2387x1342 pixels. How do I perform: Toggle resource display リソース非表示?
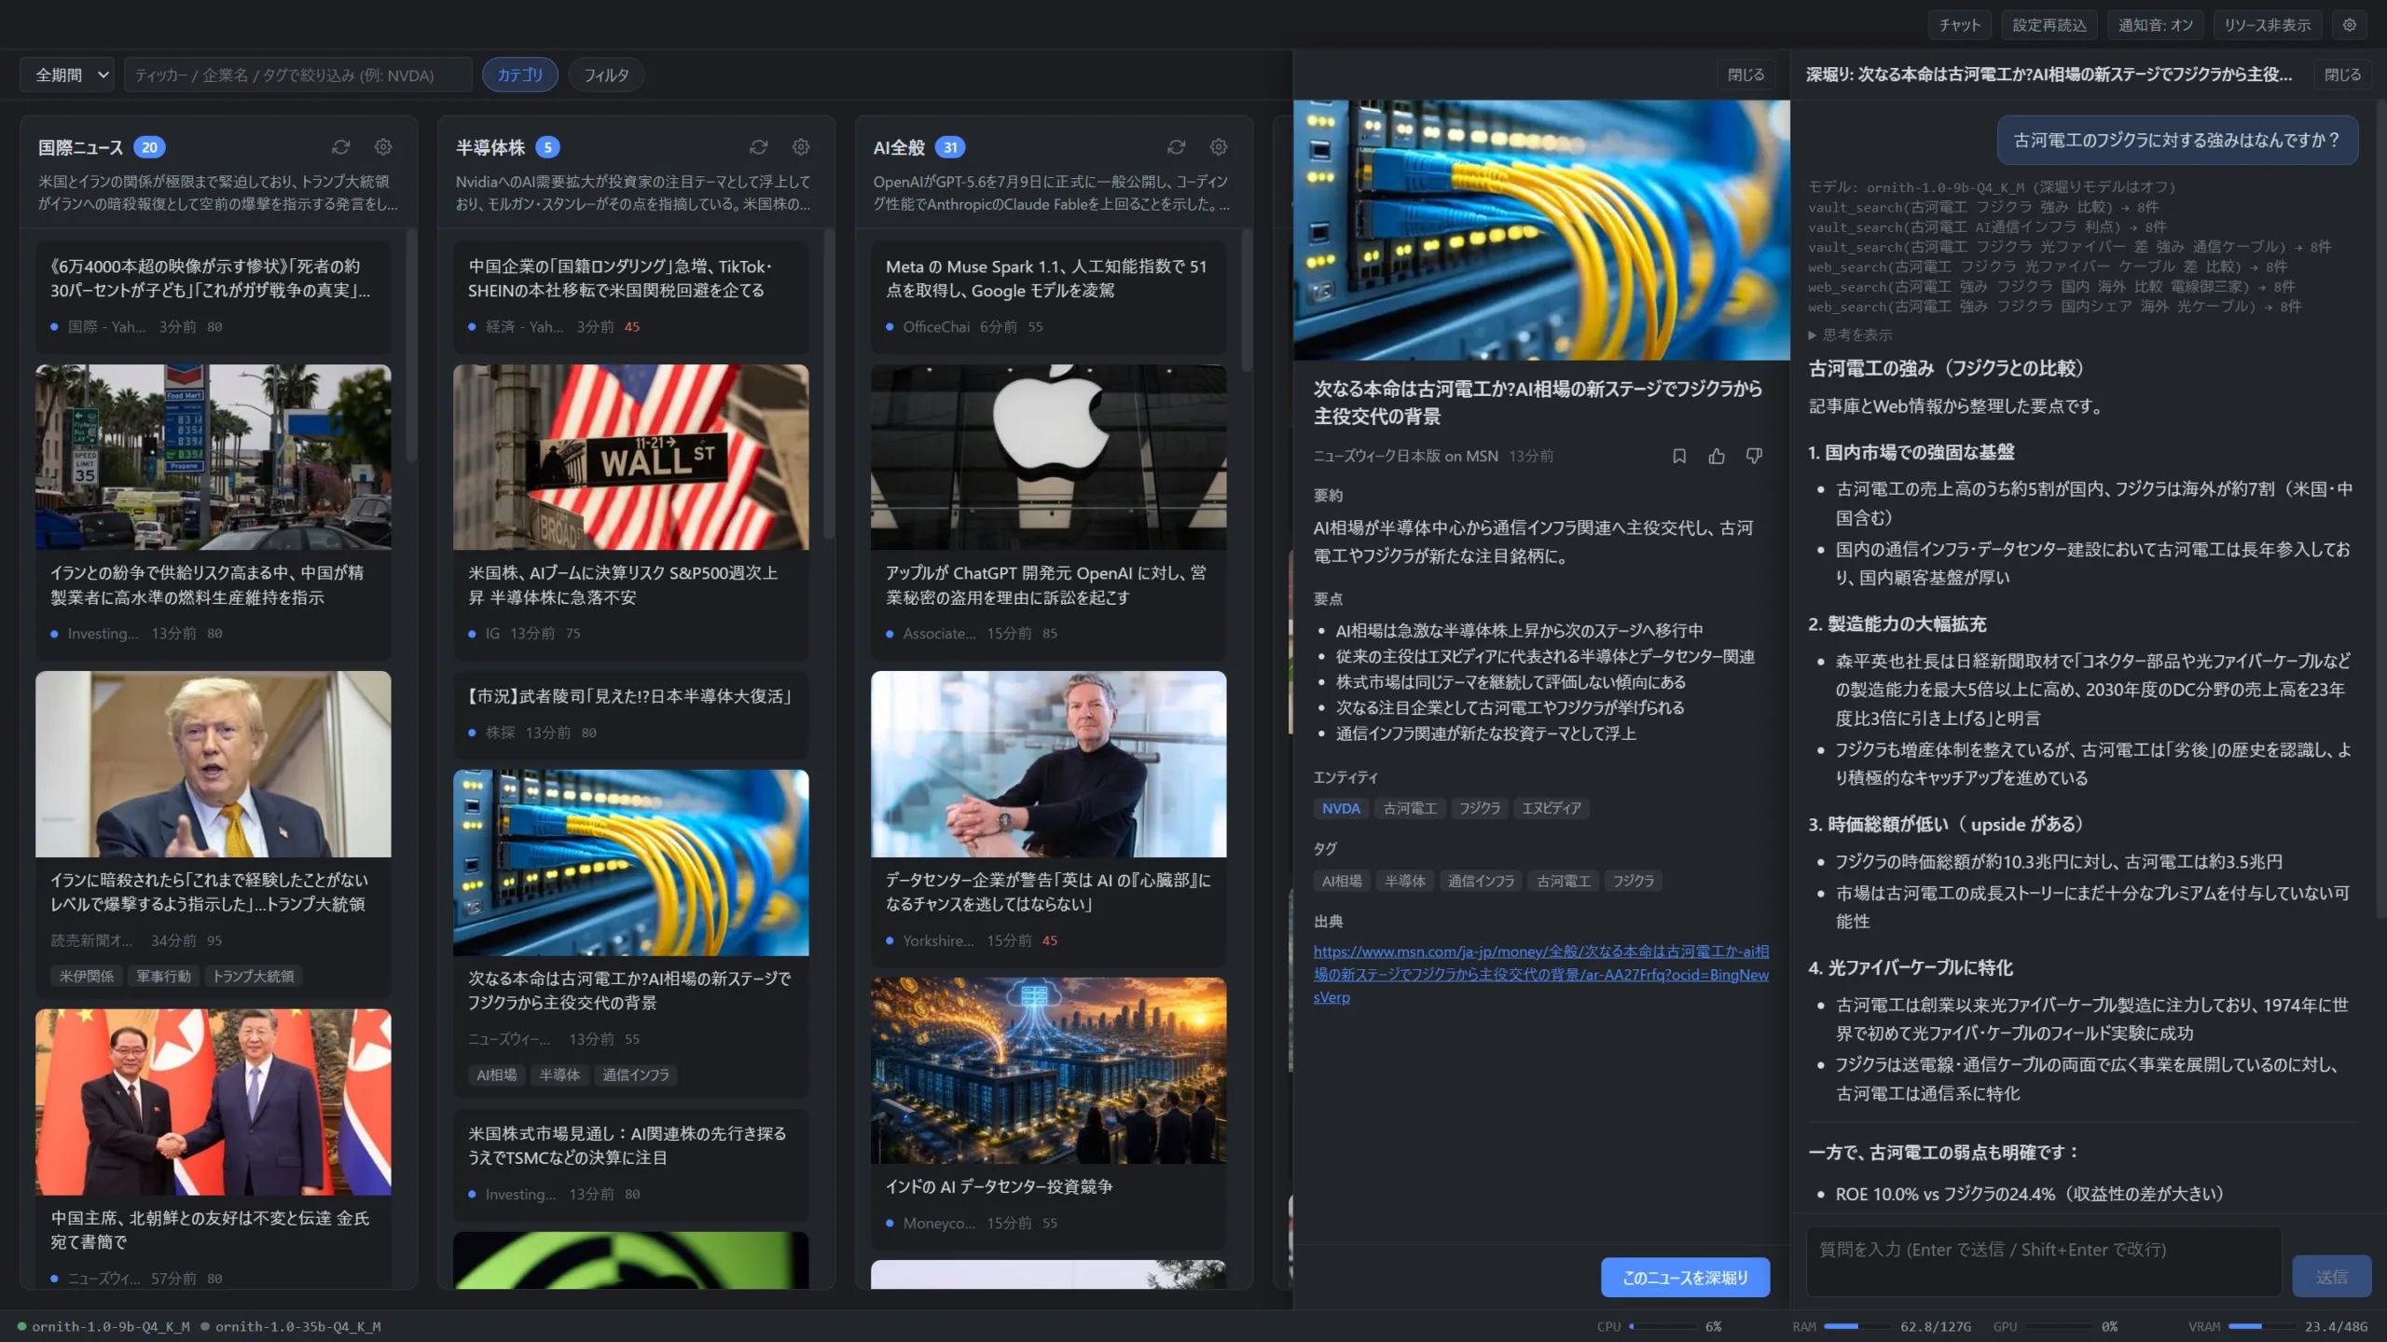click(2268, 25)
